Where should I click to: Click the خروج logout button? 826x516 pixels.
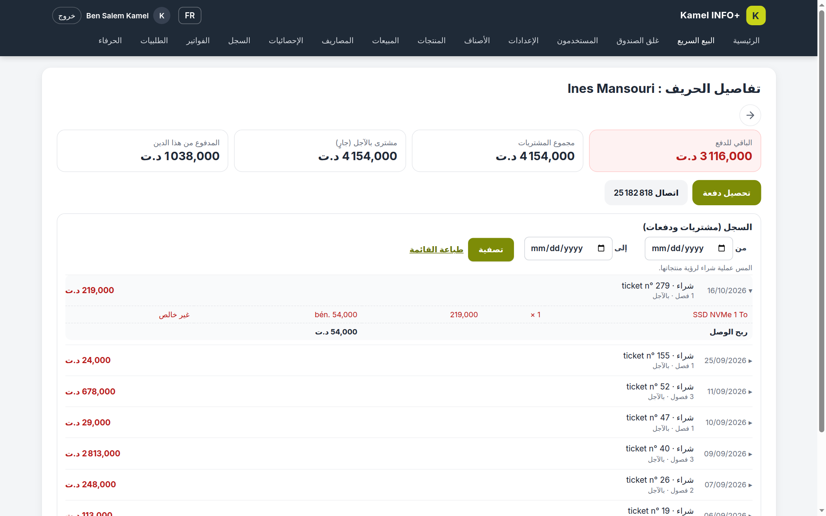(67, 16)
